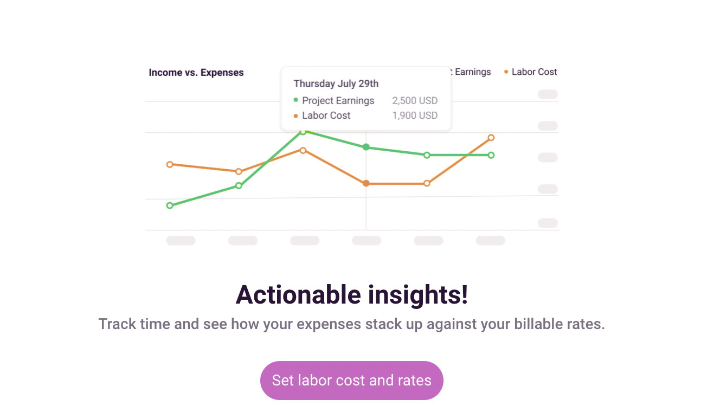Click the rightmost orange marker on the chart
The width and height of the screenshot is (707, 412).
491,138
